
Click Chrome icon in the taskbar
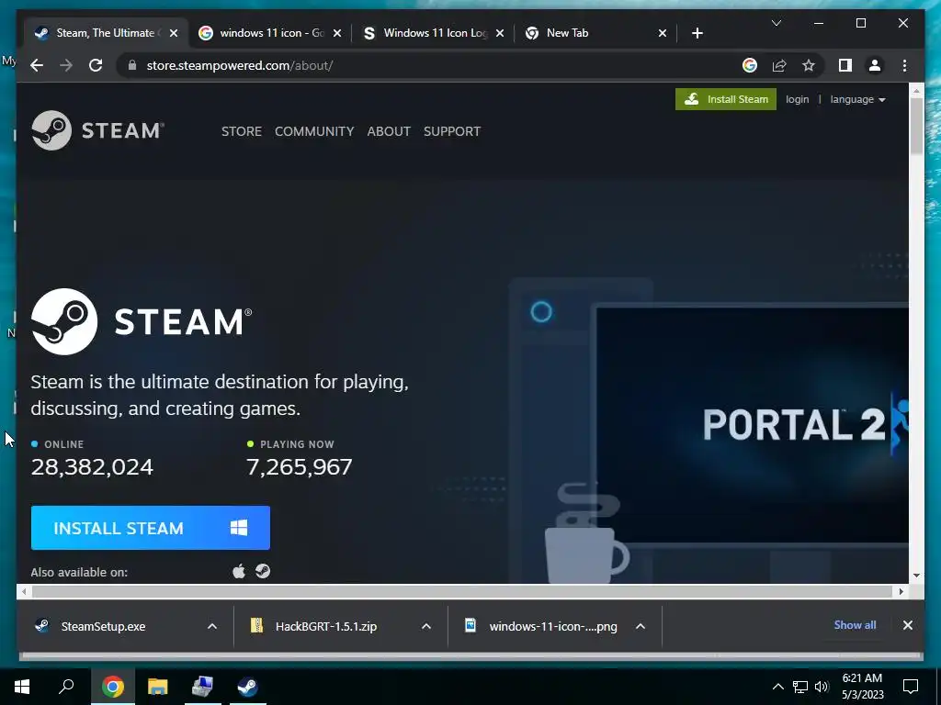[x=113, y=687]
